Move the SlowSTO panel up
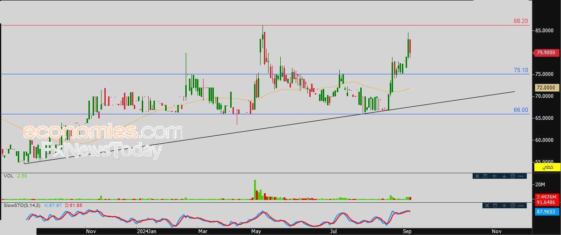Viewport: 561px width, 235px height. (504, 206)
